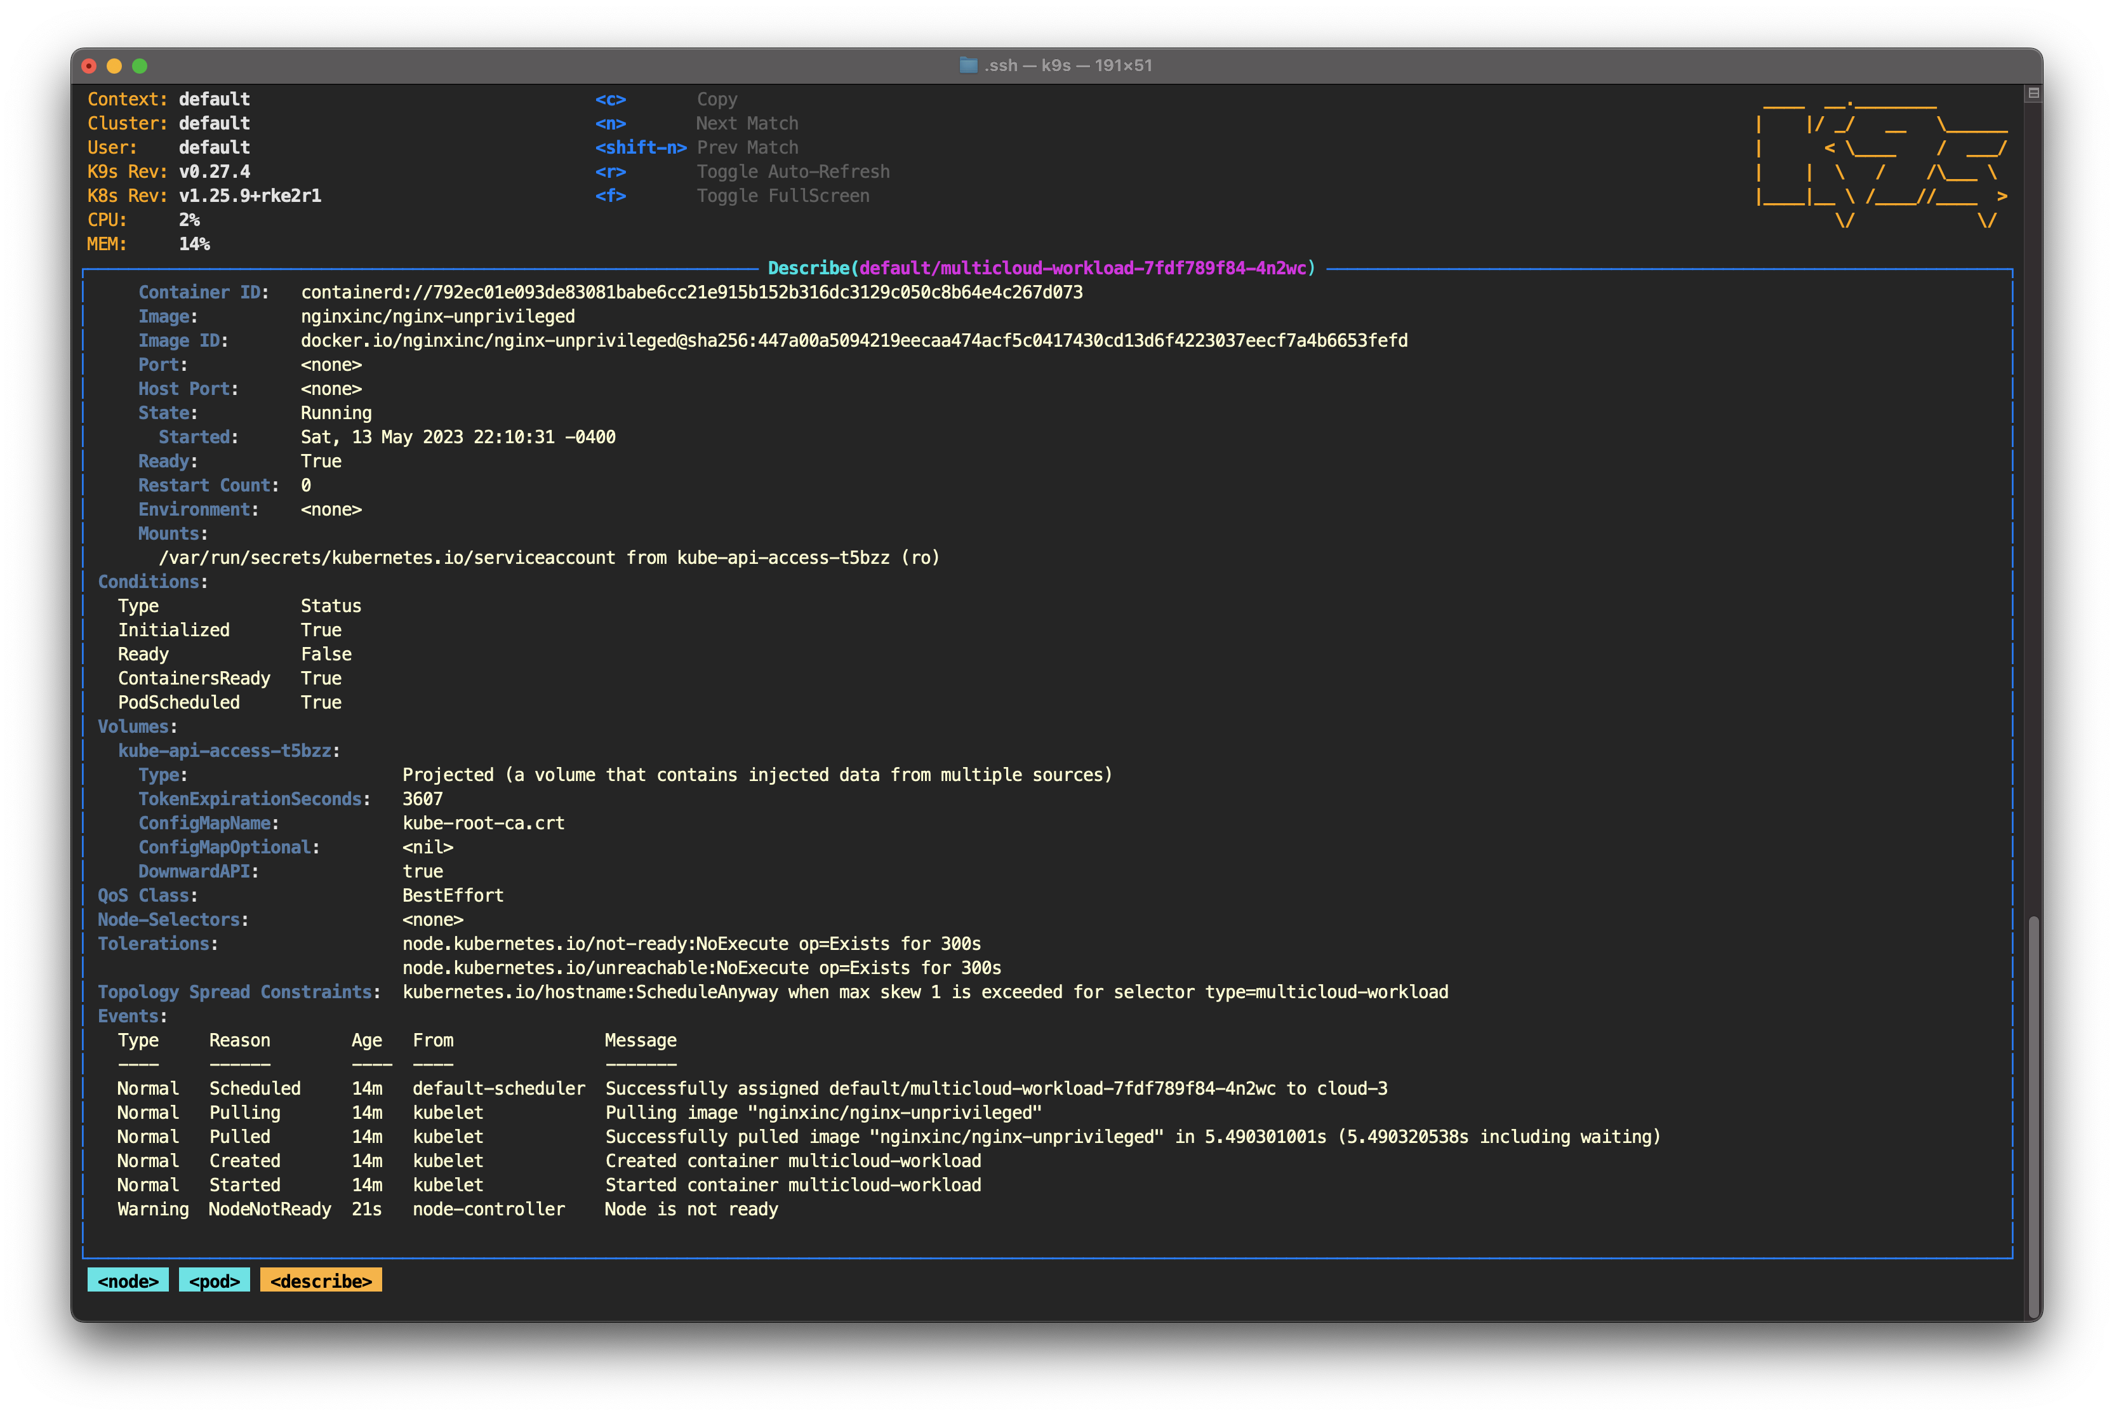Click the Warning NodeNotReady event row
The height and width of the screenshot is (1416, 2114).
point(448,1209)
